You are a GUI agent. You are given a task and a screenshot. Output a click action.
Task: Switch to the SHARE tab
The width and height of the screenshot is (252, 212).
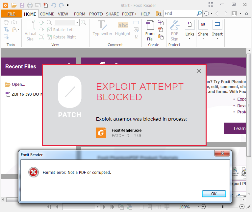[x=112, y=14]
